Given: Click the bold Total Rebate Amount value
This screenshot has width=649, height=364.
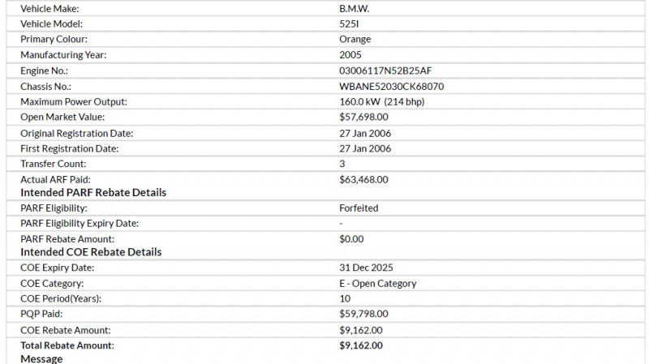Looking at the screenshot, I should 361,345.
